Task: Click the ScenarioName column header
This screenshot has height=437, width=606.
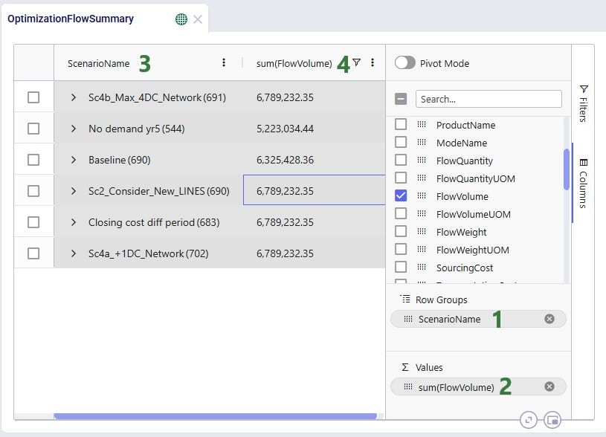Action: (x=99, y=63)
